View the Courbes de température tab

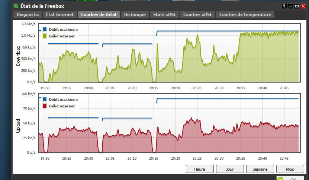click(x=245, y=14)
